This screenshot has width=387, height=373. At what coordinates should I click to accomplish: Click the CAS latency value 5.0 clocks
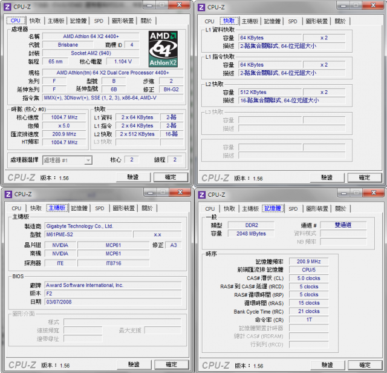309,279
